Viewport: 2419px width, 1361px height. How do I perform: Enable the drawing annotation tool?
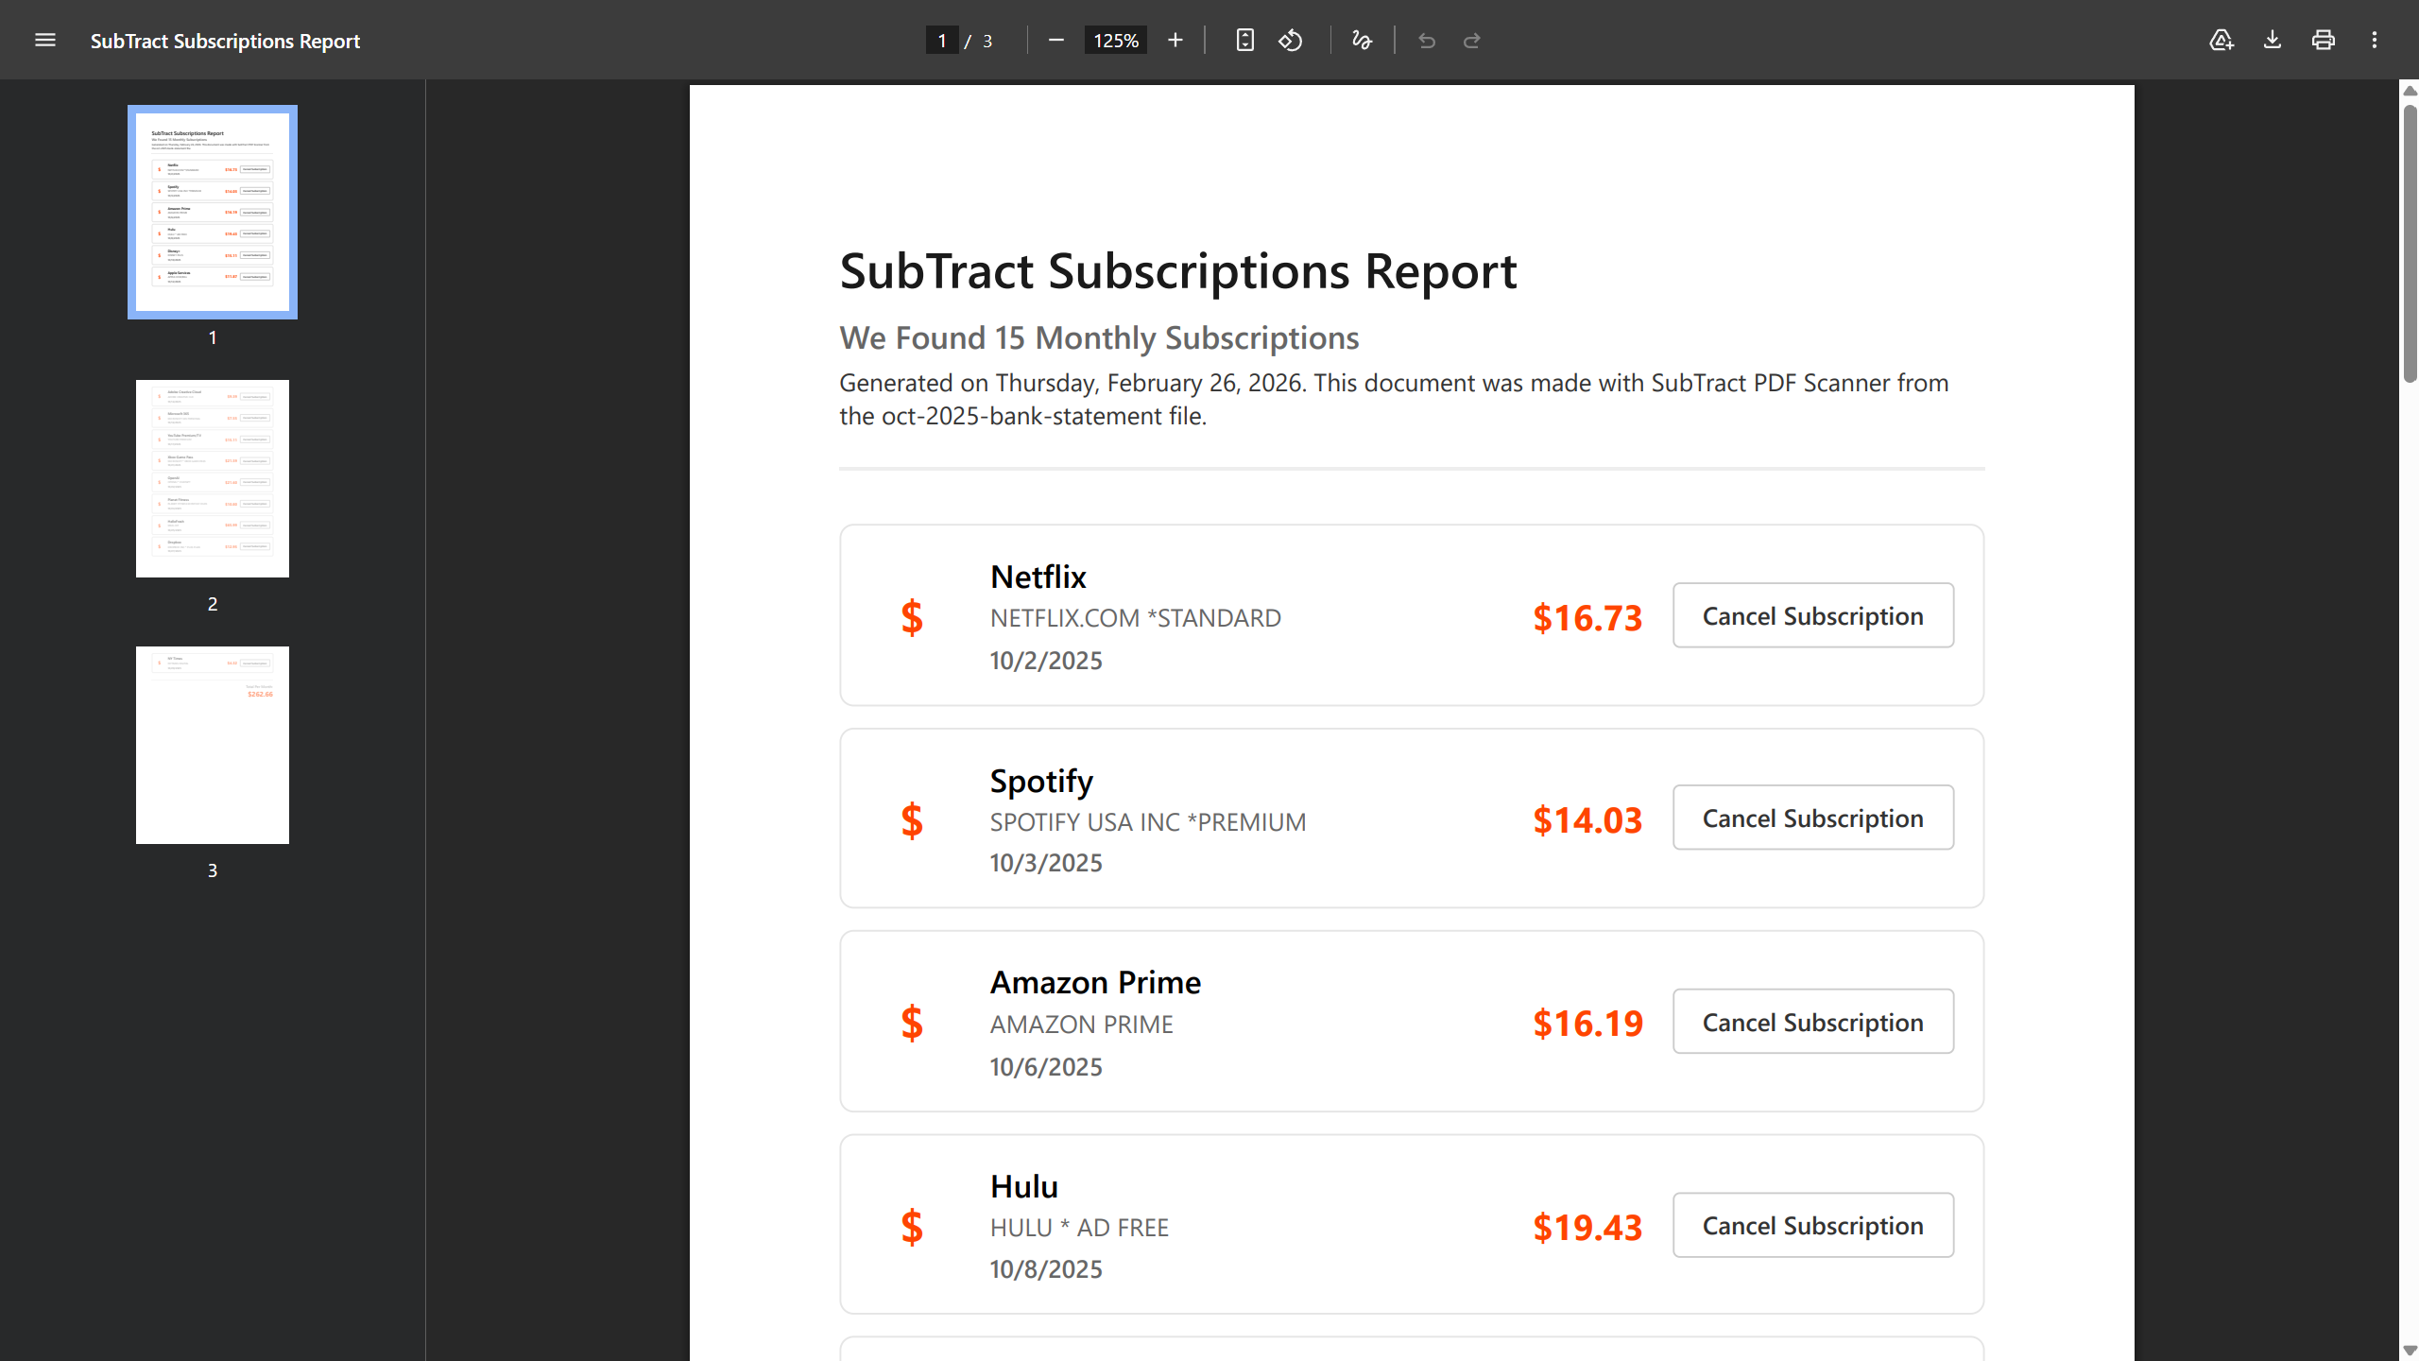(x=1362, y=40)
